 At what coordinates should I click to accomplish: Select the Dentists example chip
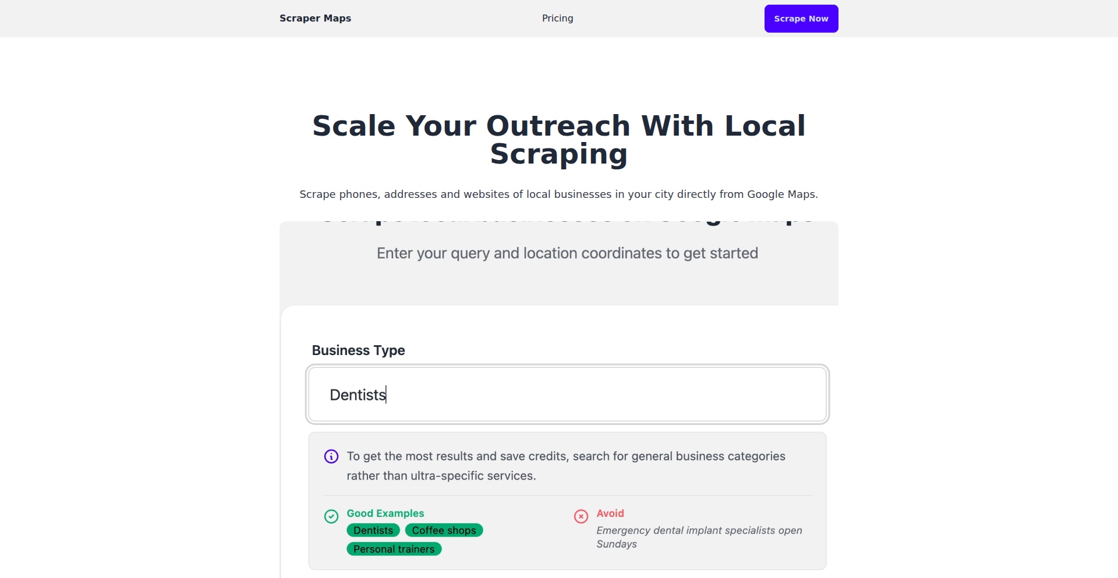(x=373, y=530)
